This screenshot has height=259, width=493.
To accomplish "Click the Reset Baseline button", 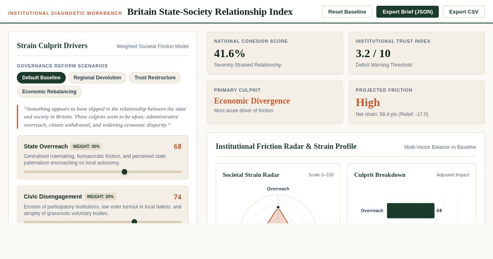I will click(347, 12).
